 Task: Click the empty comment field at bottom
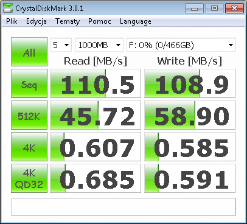point(123,207)
